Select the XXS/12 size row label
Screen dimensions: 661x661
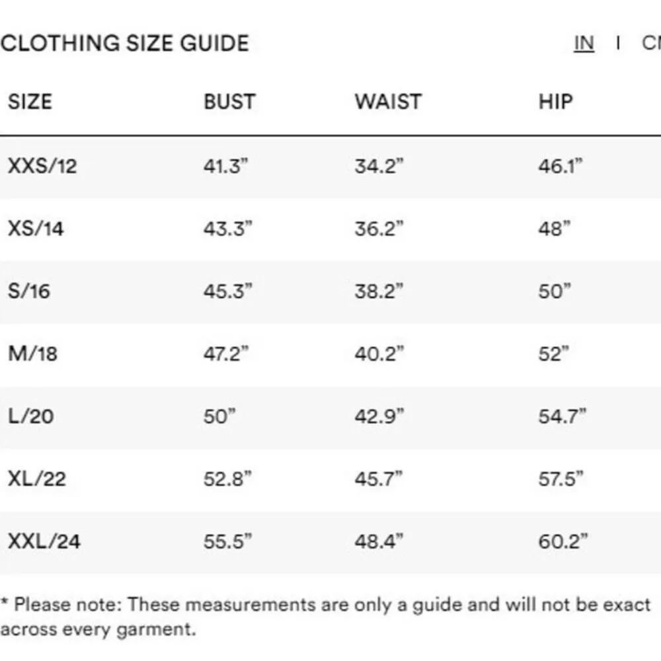[x=42, y=166]
